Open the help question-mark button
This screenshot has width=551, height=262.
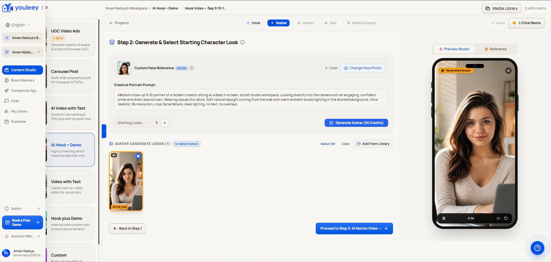click(537, 248)
